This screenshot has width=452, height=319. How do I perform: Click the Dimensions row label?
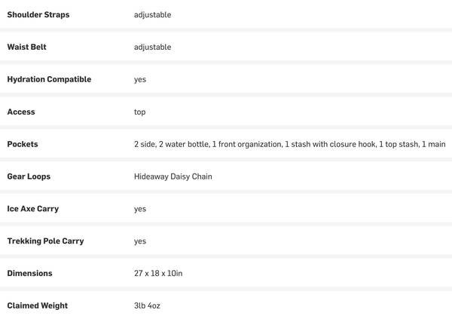[30, 274]
